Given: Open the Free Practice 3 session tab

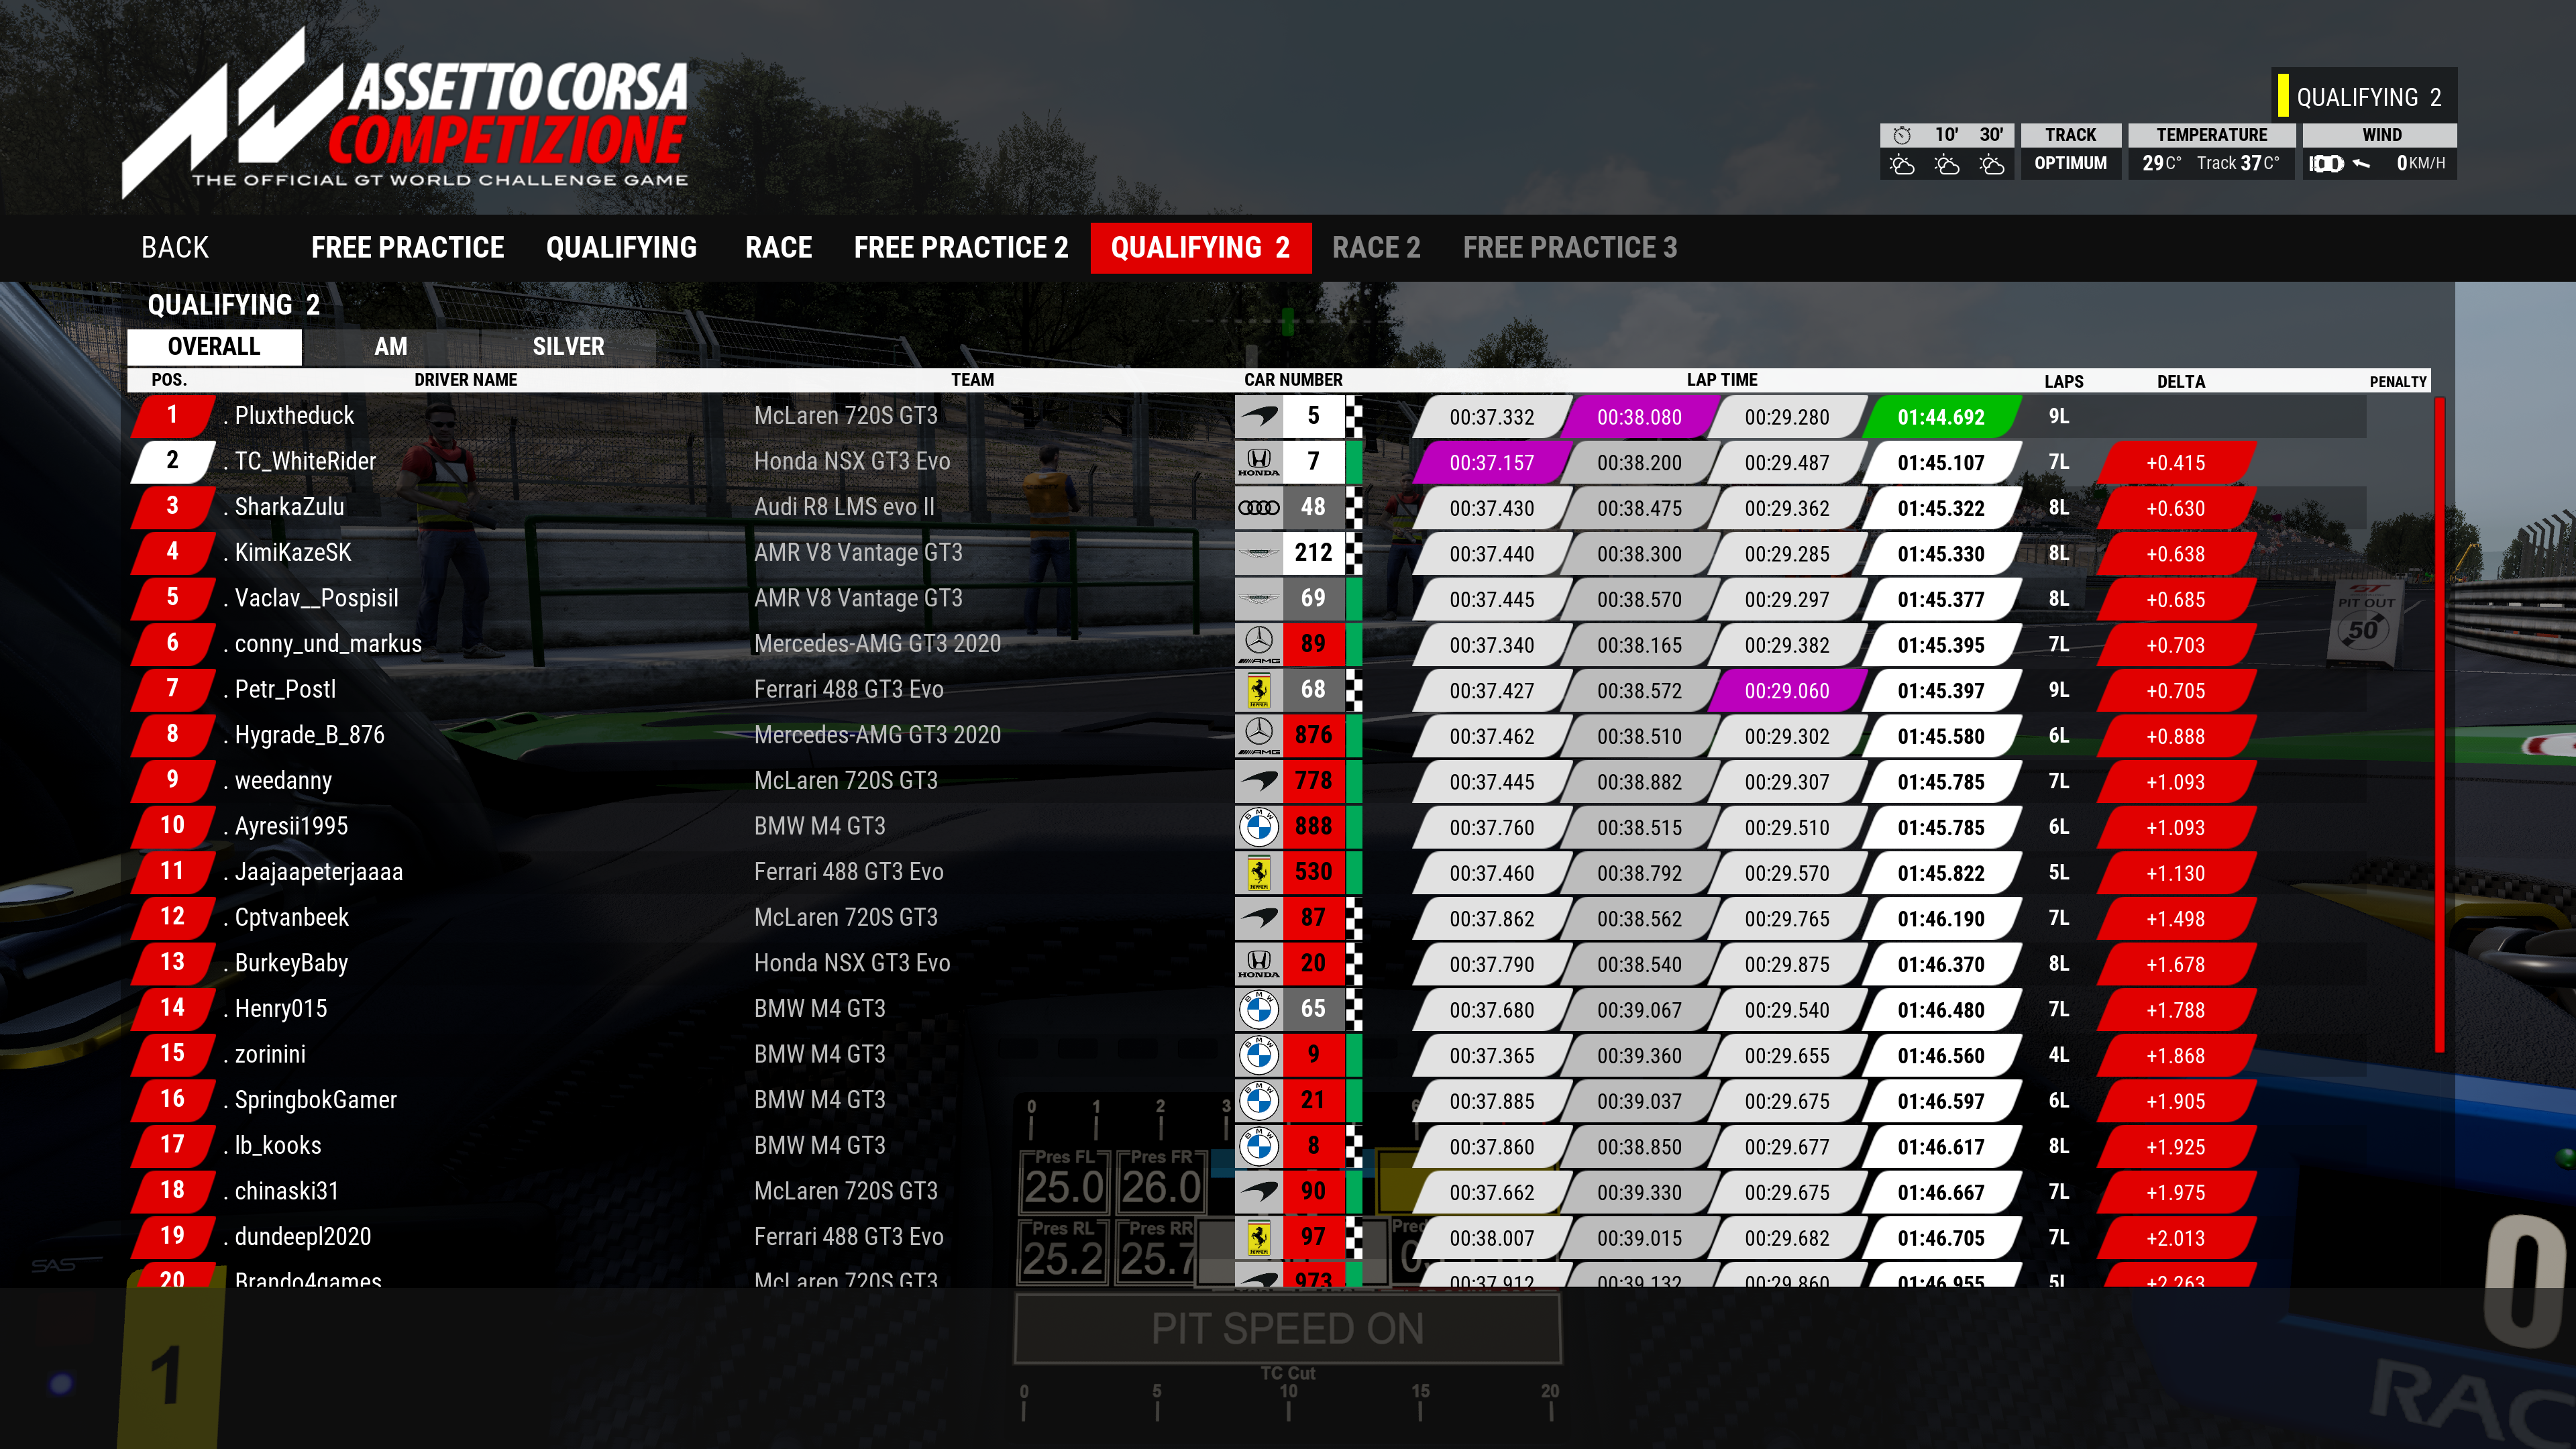Looking at the screenshot, I should [1570, 248].
